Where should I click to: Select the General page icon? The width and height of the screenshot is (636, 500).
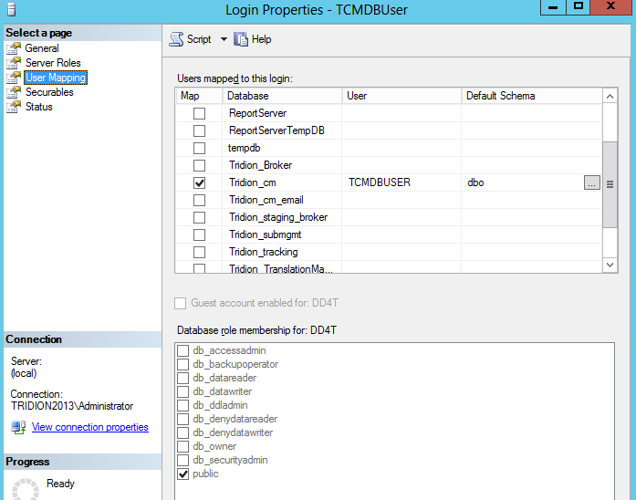point(14,48)
